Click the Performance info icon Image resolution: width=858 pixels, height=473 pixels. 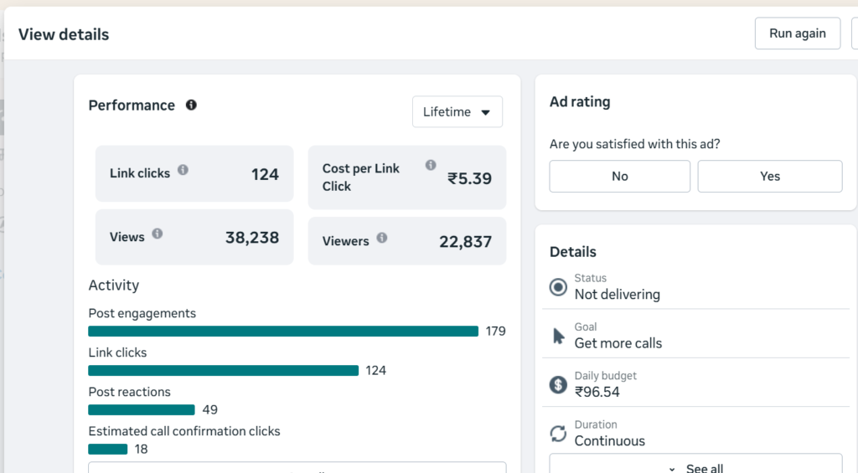click(191, 105)
